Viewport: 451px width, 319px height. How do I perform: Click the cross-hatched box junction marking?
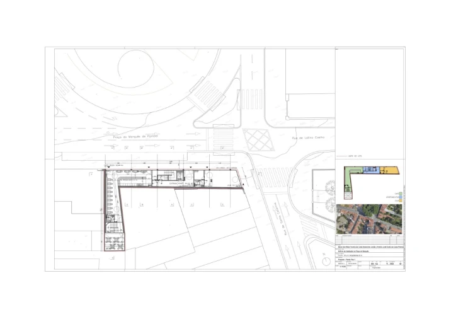click(x=258, y=139)
